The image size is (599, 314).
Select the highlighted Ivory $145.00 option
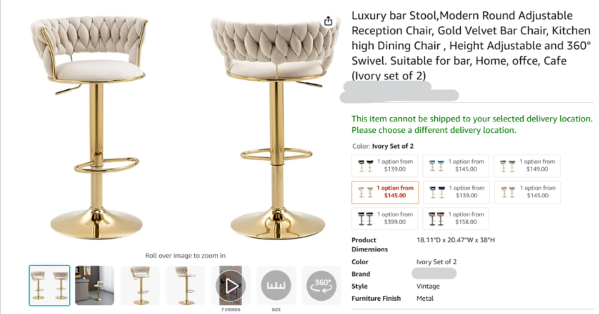coord(384,192)
